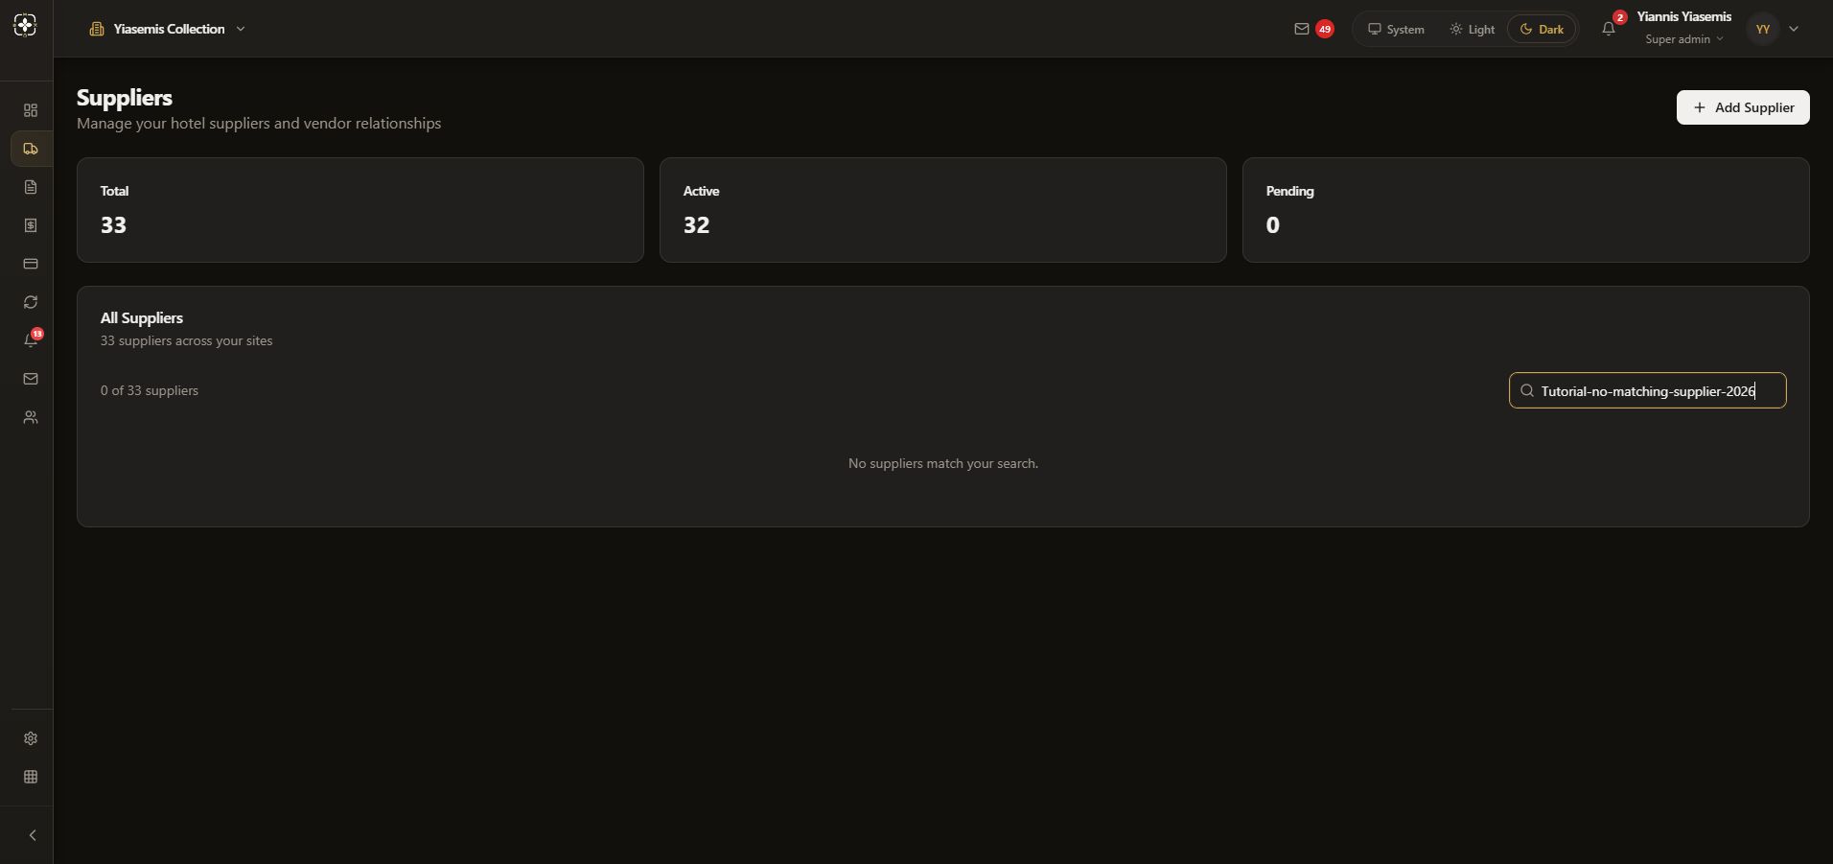The image size is (1833, 864).
Task: Open the sidebar mail envelope icon
Action: (31, 379)
